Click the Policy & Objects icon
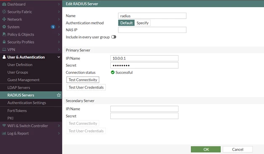This screenshot has height=154, width=264. click(4, 35)
